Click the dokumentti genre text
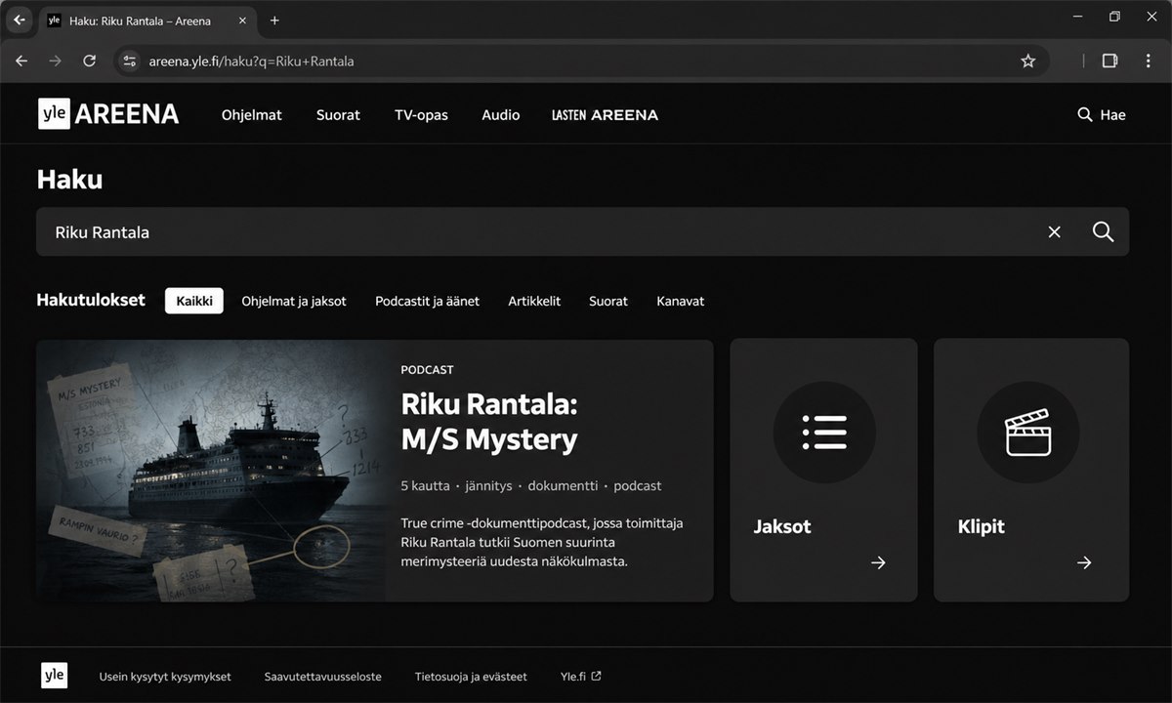This screenshot has height=703, width=1172. click(x=563, y=485)
